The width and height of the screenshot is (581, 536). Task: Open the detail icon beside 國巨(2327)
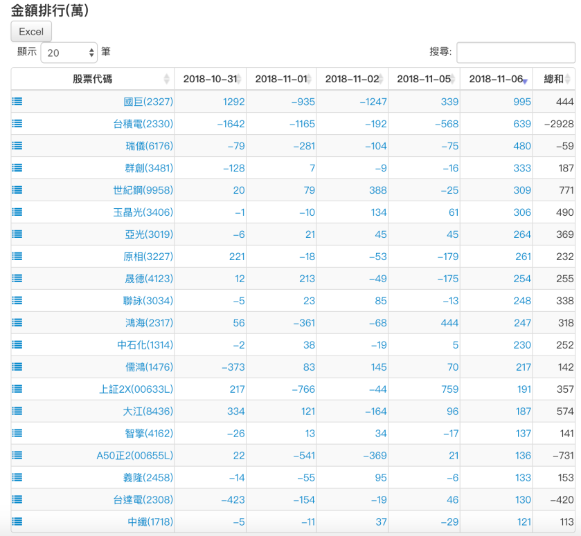[x=16, y=101]
